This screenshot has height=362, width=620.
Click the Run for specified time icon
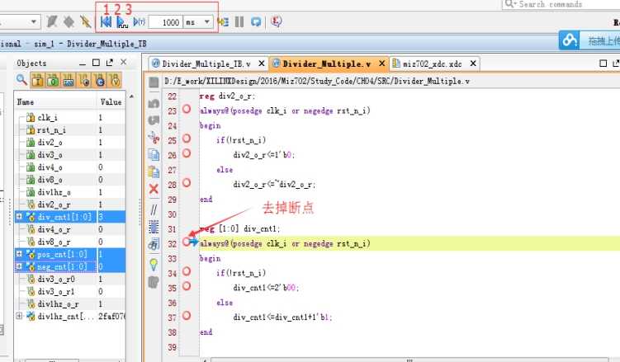[139, 22]
